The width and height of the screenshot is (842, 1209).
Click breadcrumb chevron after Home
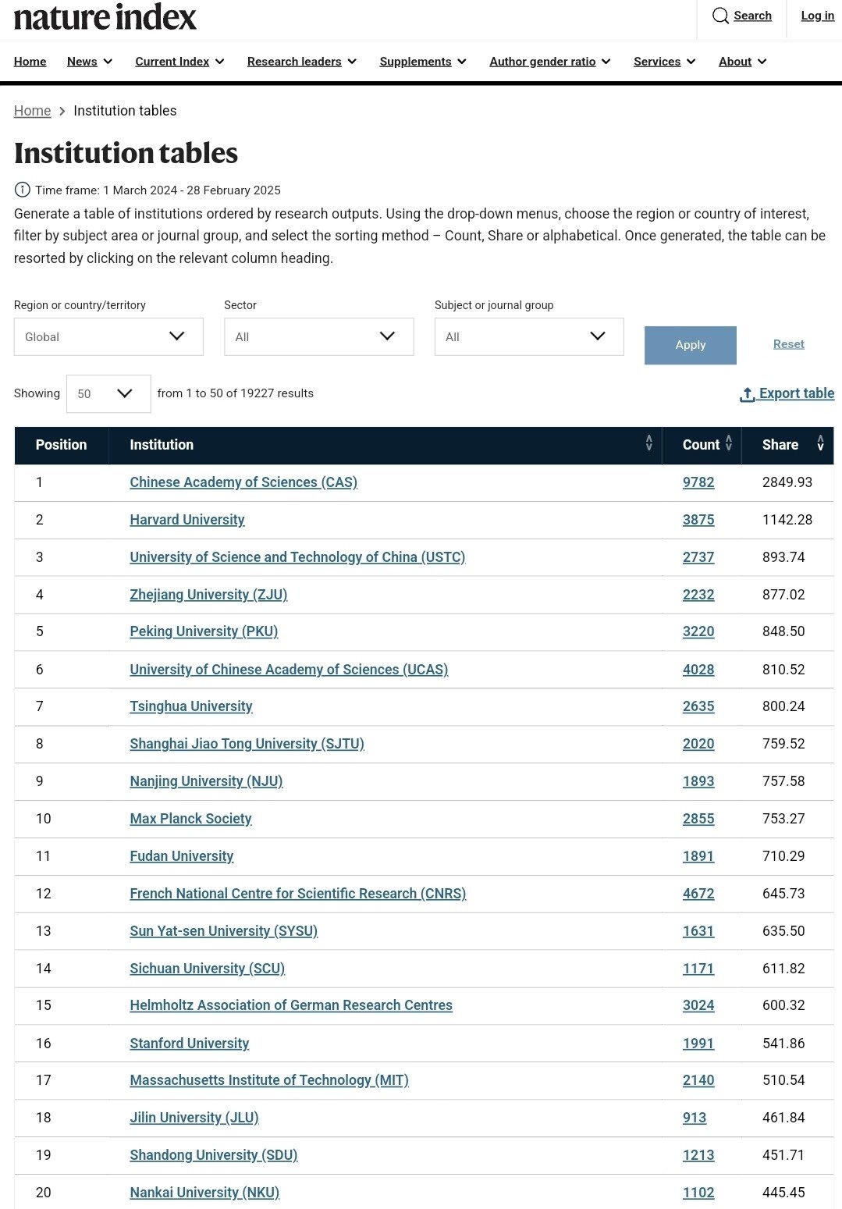point(62,112)
